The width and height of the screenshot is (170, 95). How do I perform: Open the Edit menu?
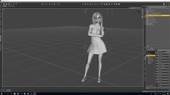tap(3, 2)
